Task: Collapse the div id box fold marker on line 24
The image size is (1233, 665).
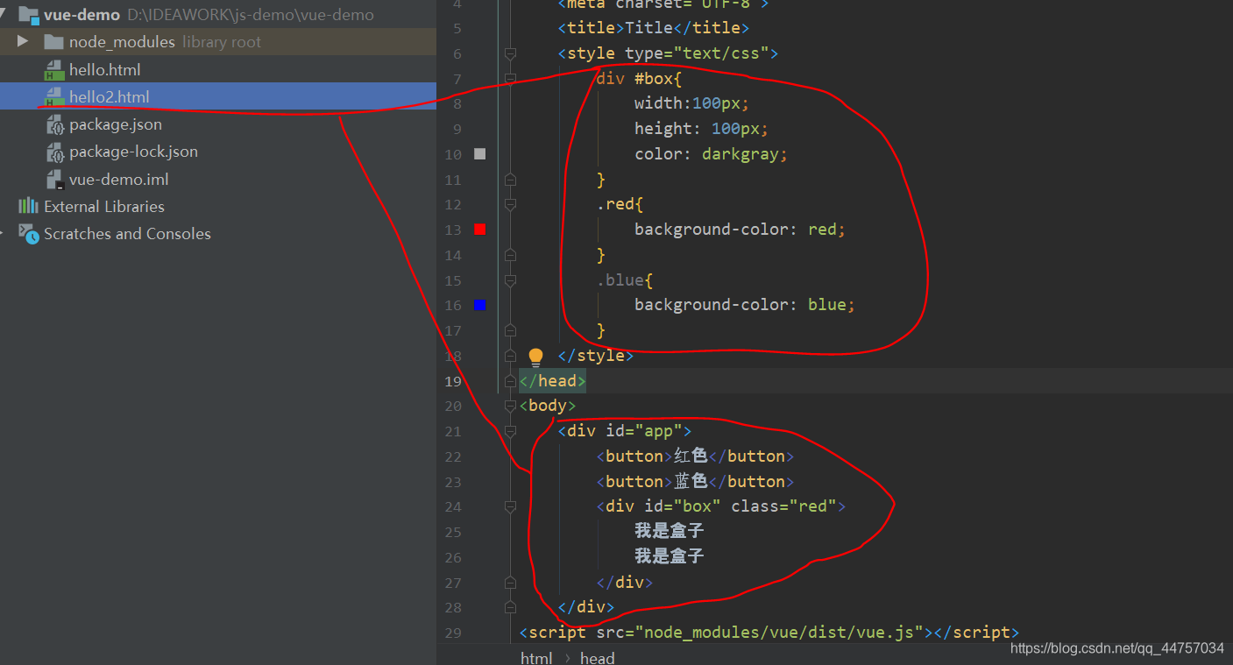Action: [510, 506]
